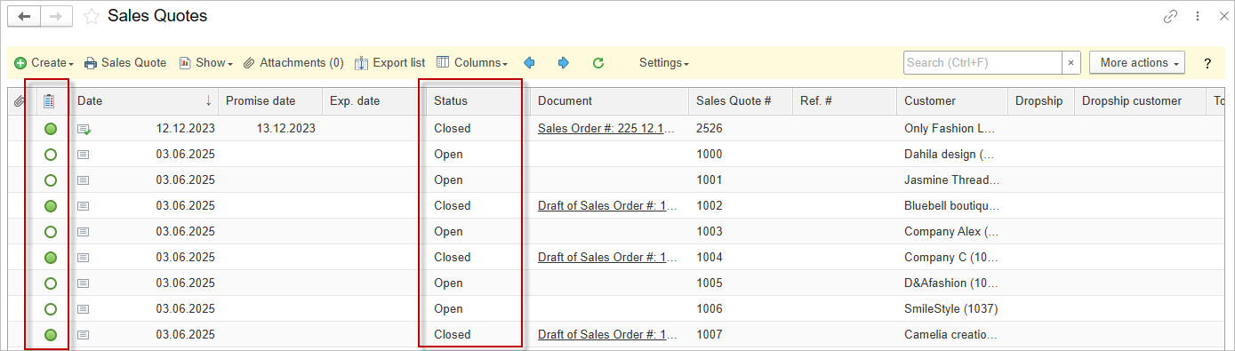The height and width of the screenshot is (351, 1235).
Task: Open the More actions dropdown
Action: point(1137,63)
